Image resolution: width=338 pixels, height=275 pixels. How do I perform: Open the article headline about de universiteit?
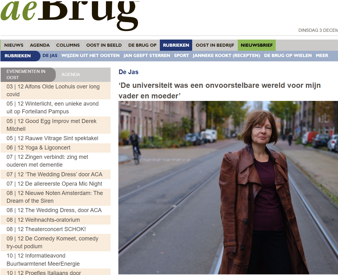(219, 91)
